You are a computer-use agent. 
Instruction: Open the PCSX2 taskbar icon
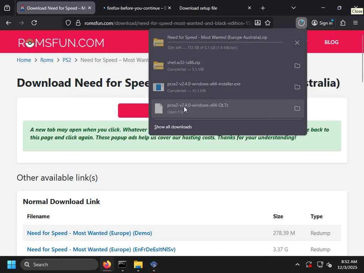point(154,264)
